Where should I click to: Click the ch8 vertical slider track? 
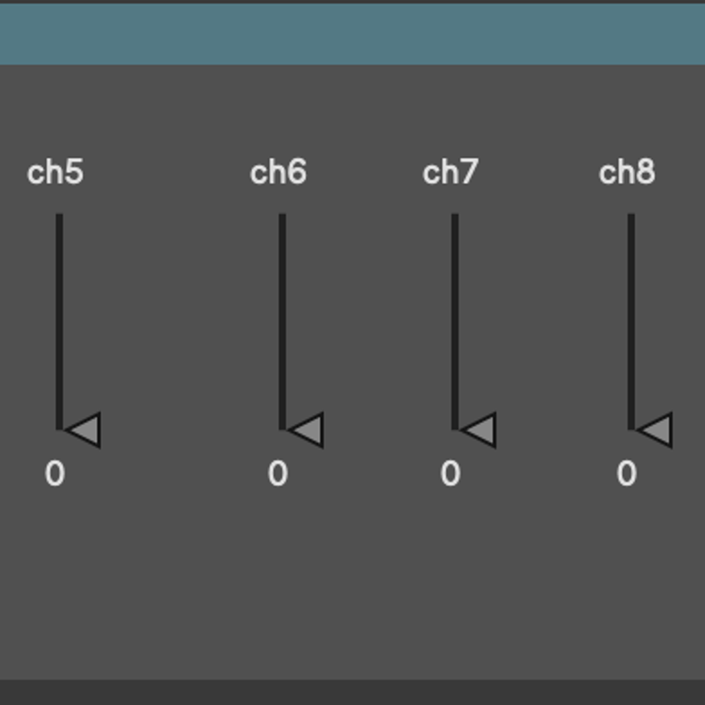(631, 322)
